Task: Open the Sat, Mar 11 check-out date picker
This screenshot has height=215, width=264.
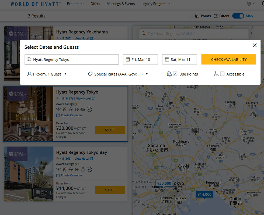Action: pos(179,59)
